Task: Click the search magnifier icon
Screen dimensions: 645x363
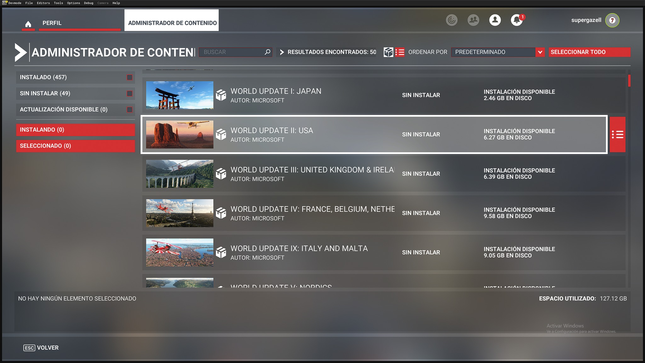Action: pyautogui.click(x=267, y=52)
